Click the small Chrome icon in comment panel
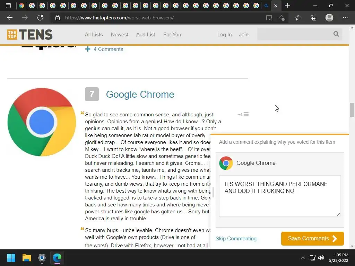Viewport: 355px width, 266px height. pyautogui.click(x=226, y=163)
